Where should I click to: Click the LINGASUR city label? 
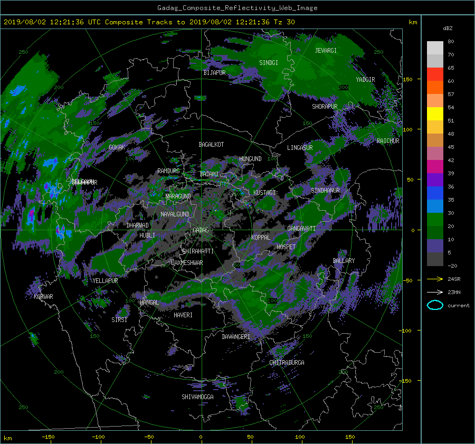[300, 148]
